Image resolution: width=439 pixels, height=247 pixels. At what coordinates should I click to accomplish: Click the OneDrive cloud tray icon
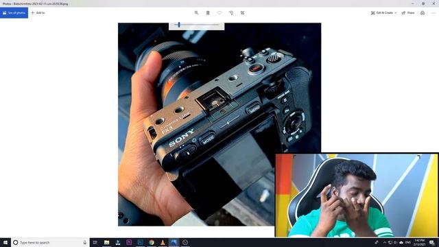click(401, 242)
